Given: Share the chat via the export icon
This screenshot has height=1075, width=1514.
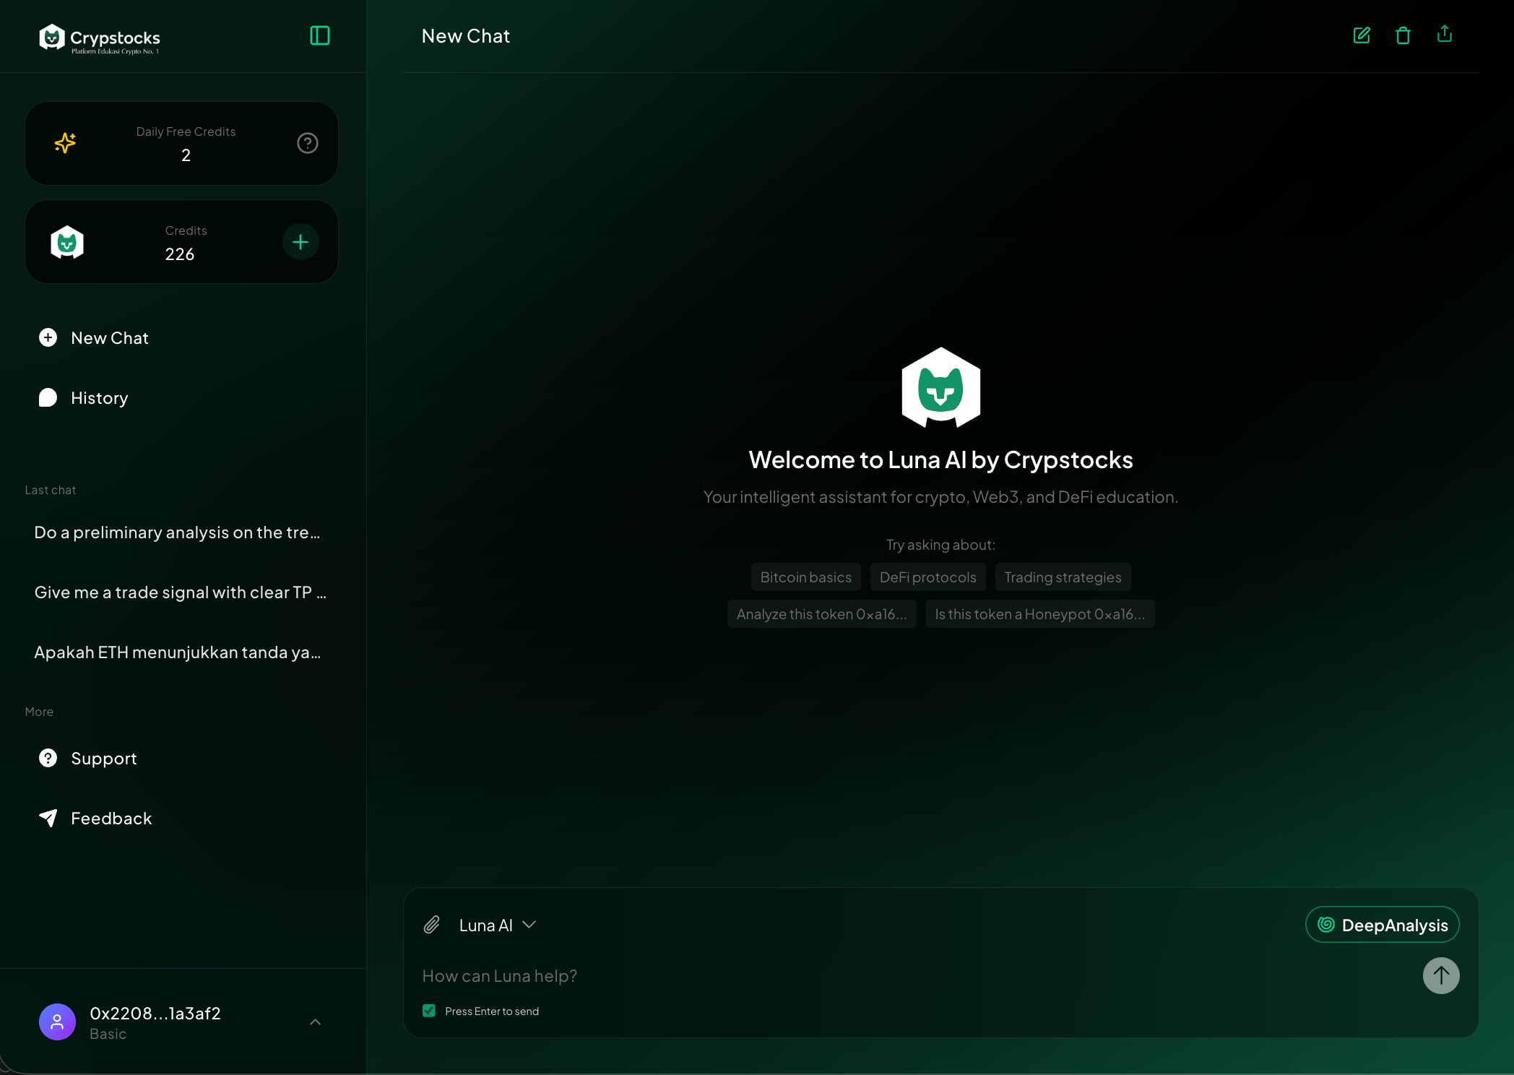Looking at the screenshot, I should pyautogui.click(x=1443, y=35).
